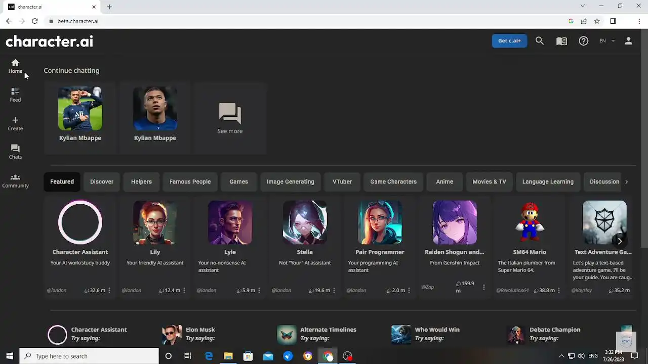The image size is (648, 364).
Task: Bookmark this page with star icon
Action: 597,21
